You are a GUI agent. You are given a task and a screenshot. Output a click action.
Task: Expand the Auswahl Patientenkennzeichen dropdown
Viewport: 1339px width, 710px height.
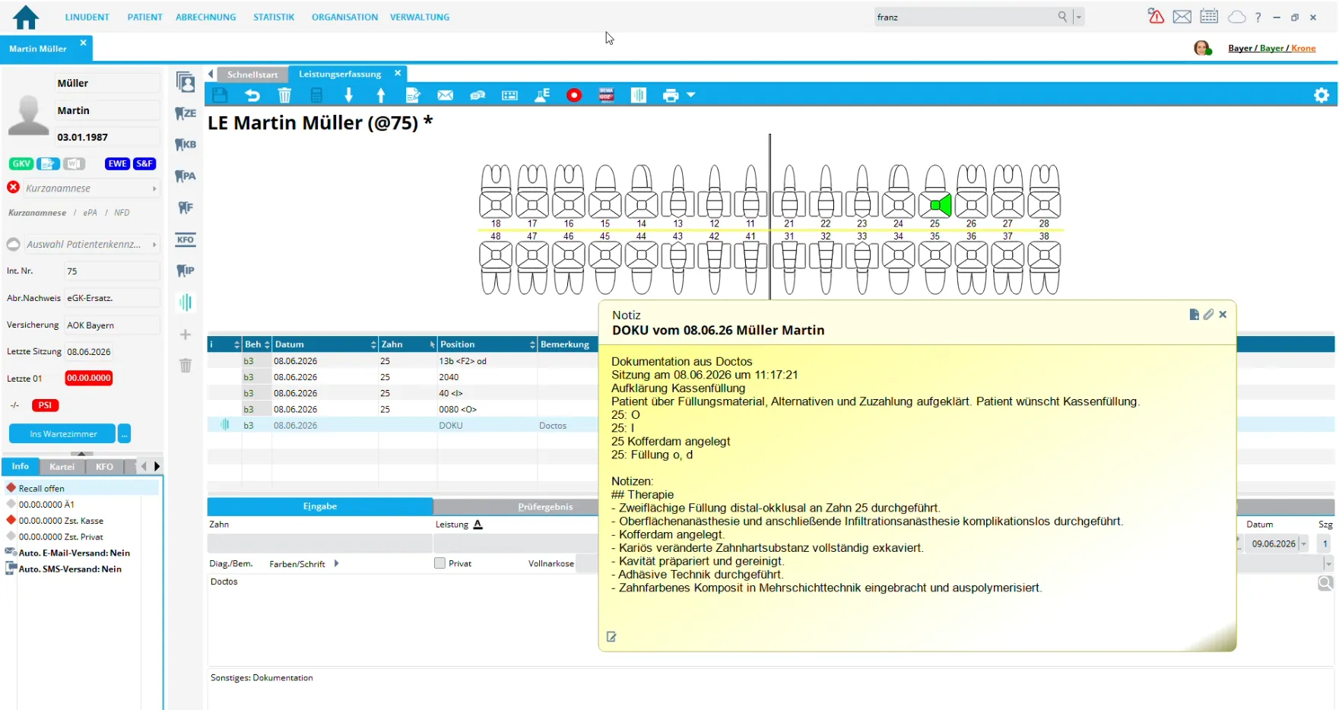(154, 245)
